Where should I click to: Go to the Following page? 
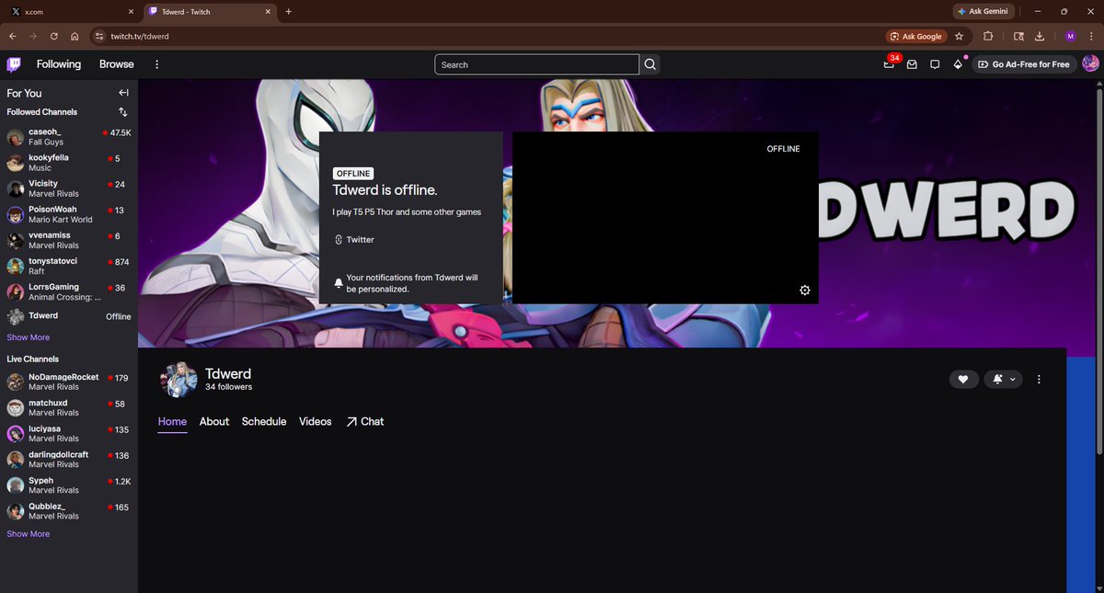(59, 64)
